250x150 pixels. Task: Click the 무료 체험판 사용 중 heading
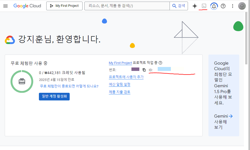(x=29, y=63)
